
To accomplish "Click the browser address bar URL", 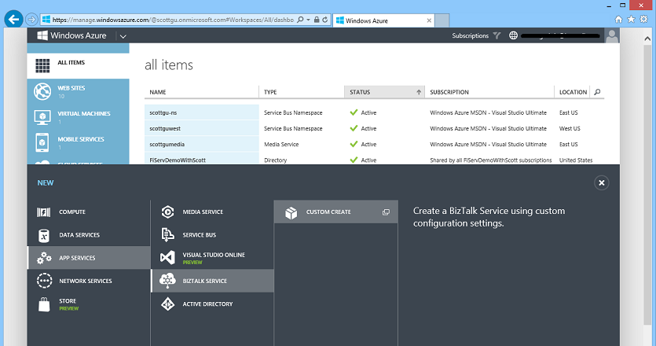I will pos(173,20).
